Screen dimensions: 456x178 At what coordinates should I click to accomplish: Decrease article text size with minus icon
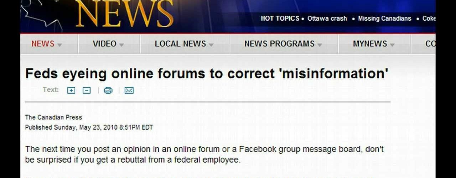87,90
